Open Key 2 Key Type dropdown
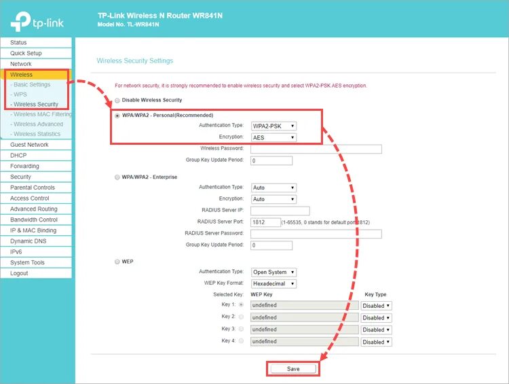 (x=376, y=318)
